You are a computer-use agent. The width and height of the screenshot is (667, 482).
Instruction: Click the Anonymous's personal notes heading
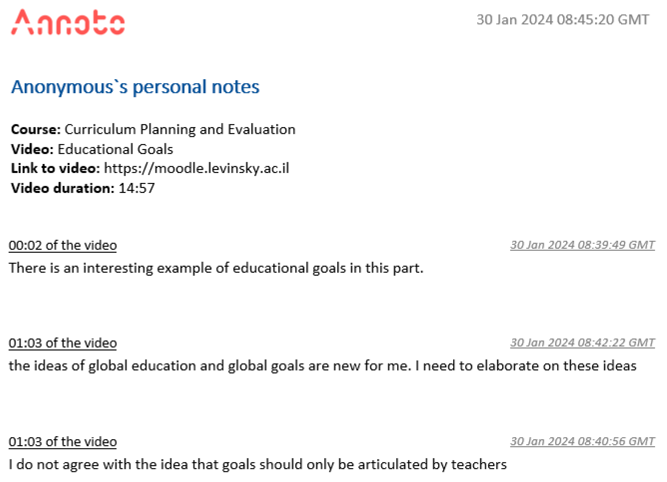(135, 87)
